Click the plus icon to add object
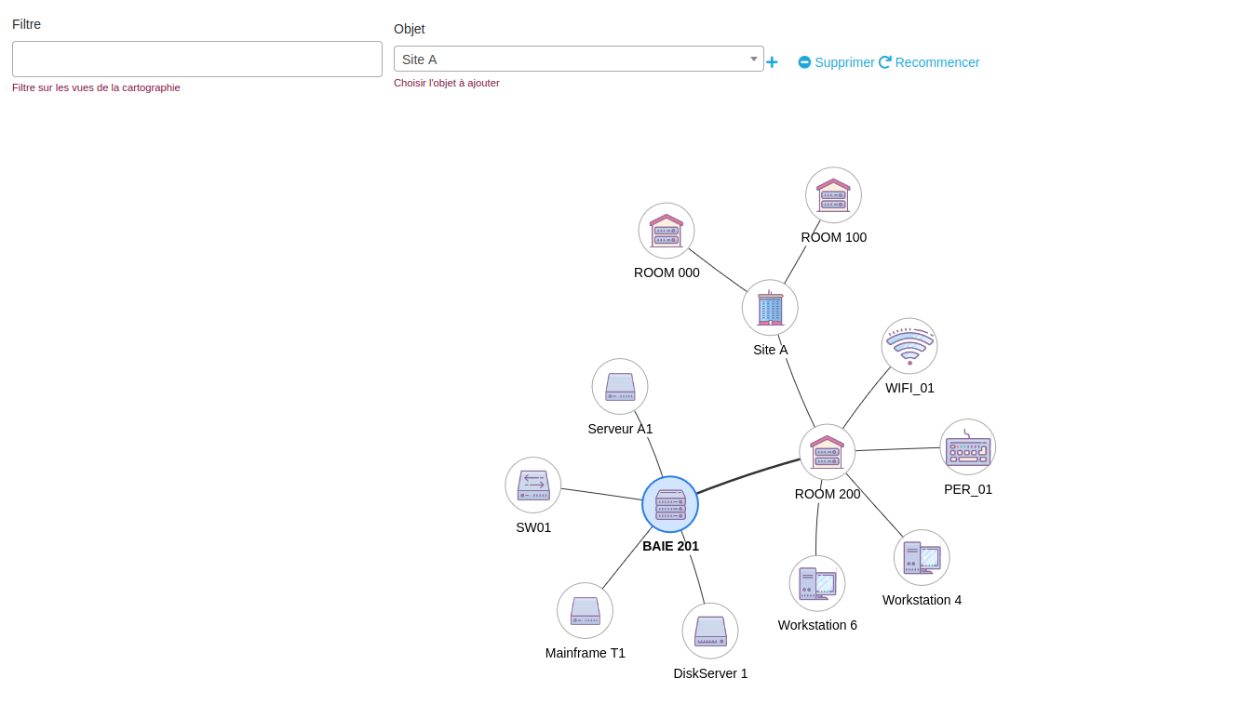 point(772,62)
